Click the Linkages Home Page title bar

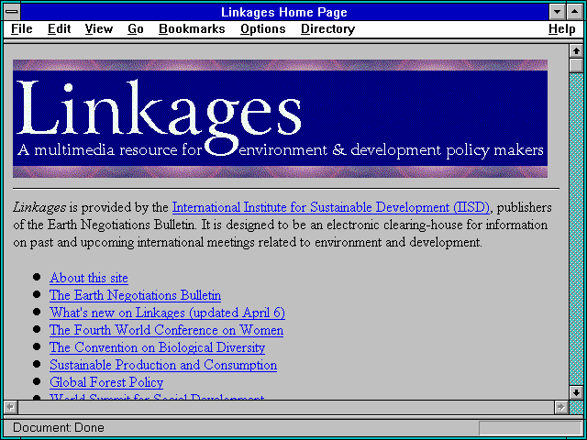284,12
